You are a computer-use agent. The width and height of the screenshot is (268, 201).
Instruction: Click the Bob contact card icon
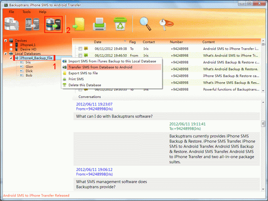point(22,75)
